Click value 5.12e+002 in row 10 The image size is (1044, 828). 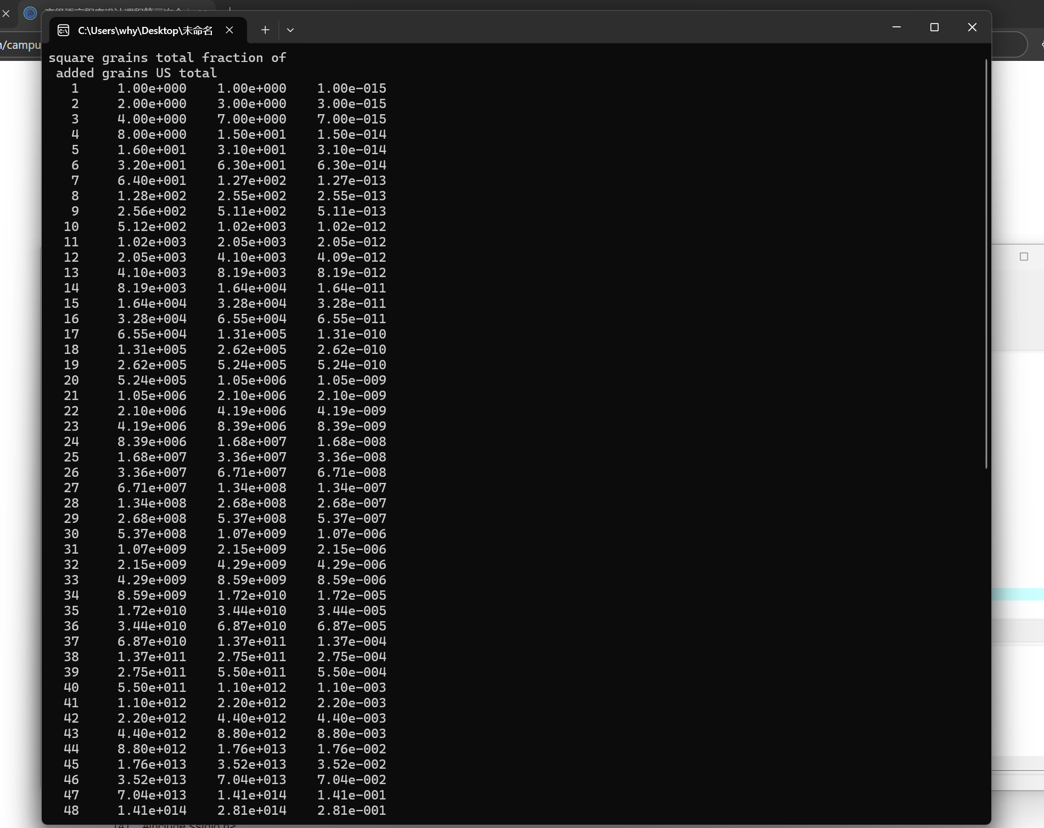tap(152, 227)
